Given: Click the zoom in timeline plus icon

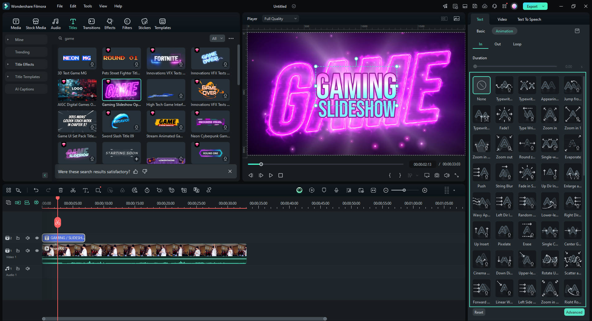Looking at the screenshot, I should [425, 190].
